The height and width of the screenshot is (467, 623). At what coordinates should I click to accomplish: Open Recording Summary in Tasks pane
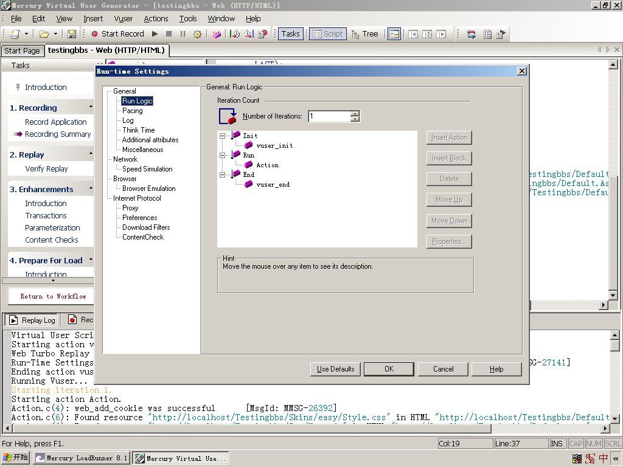point(58,134)
